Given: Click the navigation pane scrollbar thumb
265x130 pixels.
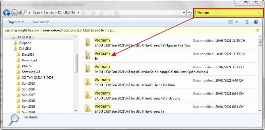Looking at the screenshot, I should click(76, 63).
